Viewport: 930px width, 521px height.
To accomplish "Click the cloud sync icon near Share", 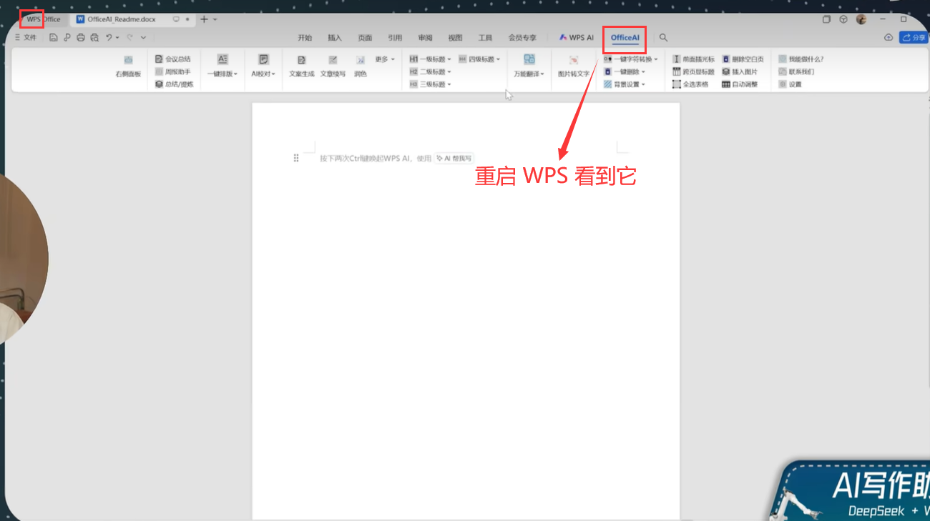I will (x=889, y=37).
